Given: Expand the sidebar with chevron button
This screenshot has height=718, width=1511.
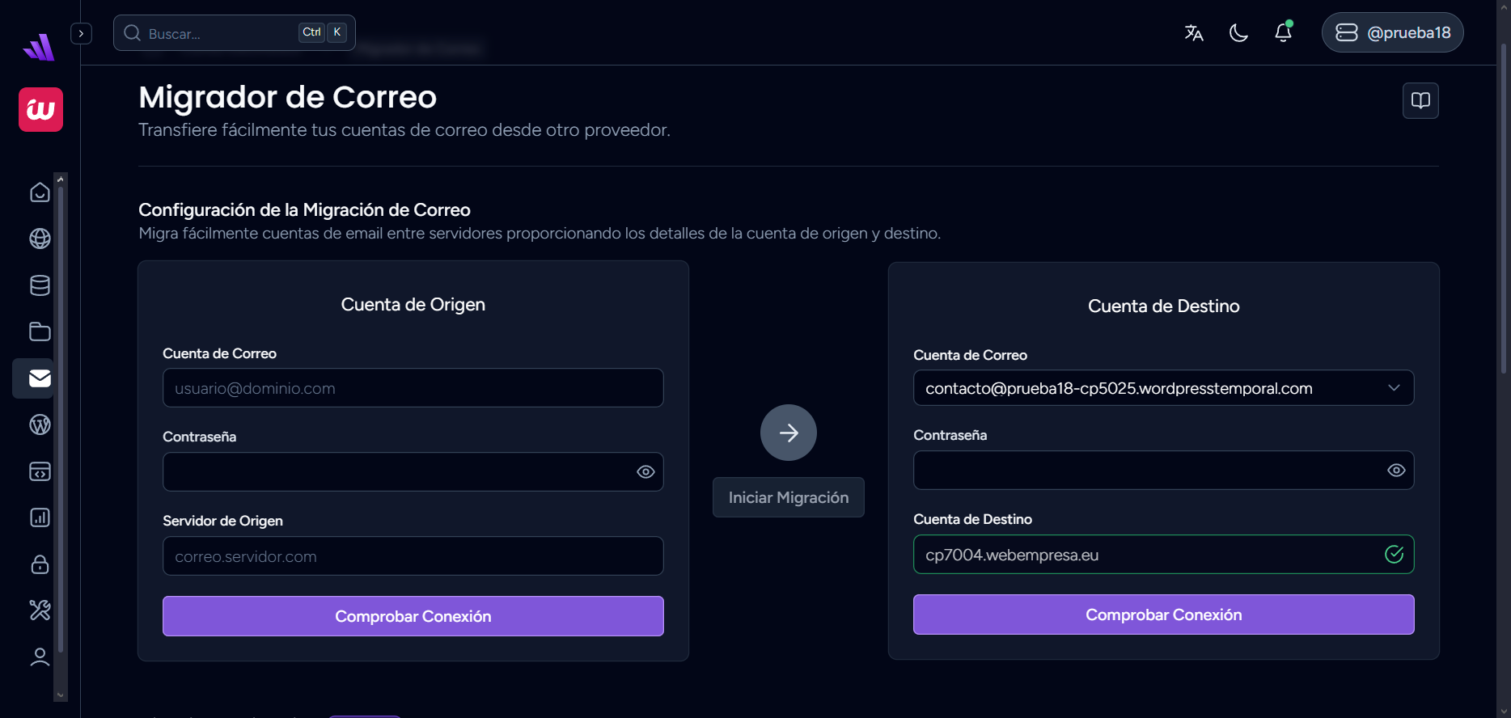Looking at the screenshot, I should (81, 33).
